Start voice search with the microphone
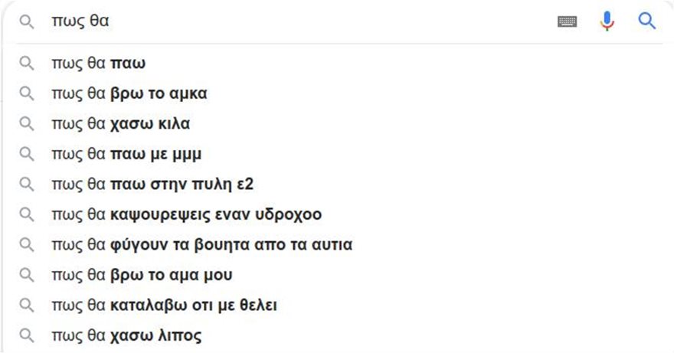This screenshot has width=674, height=353. 607,21
